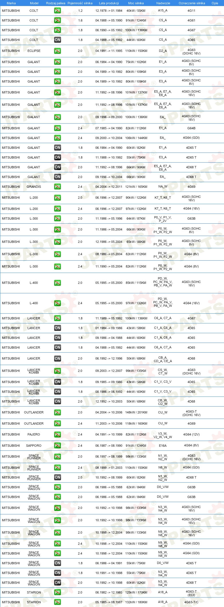This screenshot has width=224, height=607.
Task: Click the ON icon for GALANT 11.1988 -> 10.1992
Action: point(58,157)
